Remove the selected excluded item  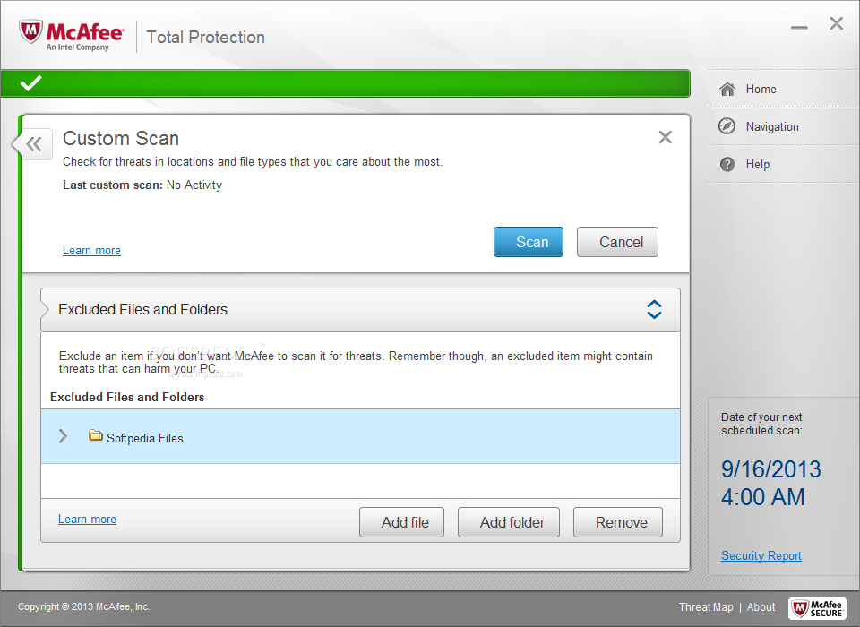coord(617,522)
